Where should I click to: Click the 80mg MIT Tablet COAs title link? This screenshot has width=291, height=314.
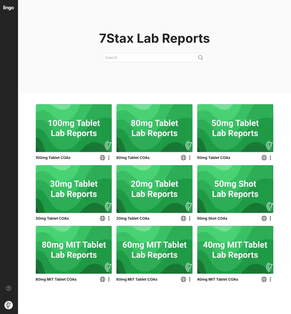coord(56,279)
